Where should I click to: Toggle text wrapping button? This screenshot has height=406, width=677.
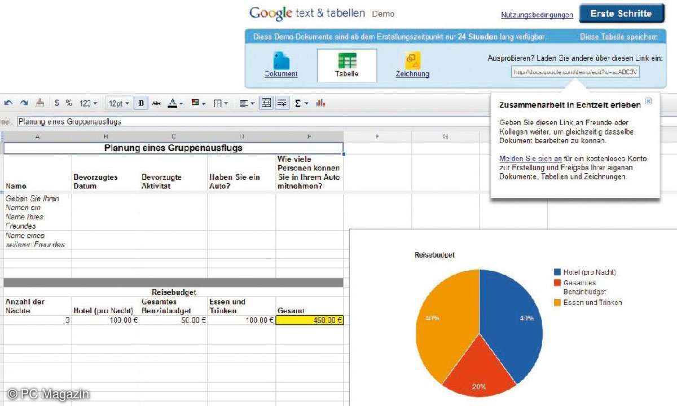point(282,103)
